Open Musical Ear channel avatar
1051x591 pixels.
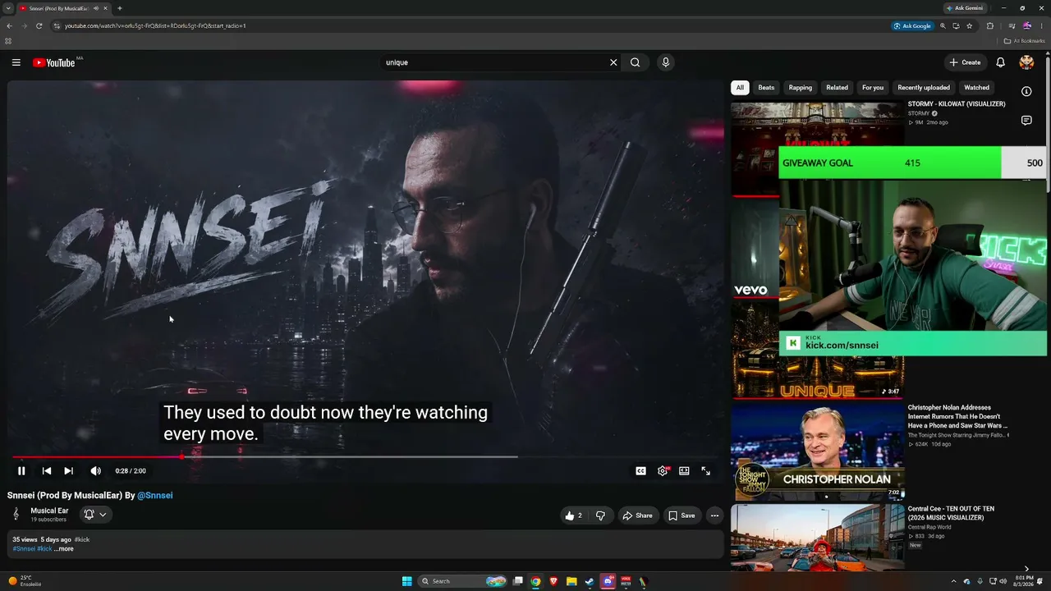click(16, 515)
